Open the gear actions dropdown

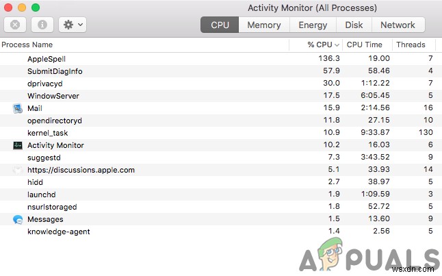[73, 25]
